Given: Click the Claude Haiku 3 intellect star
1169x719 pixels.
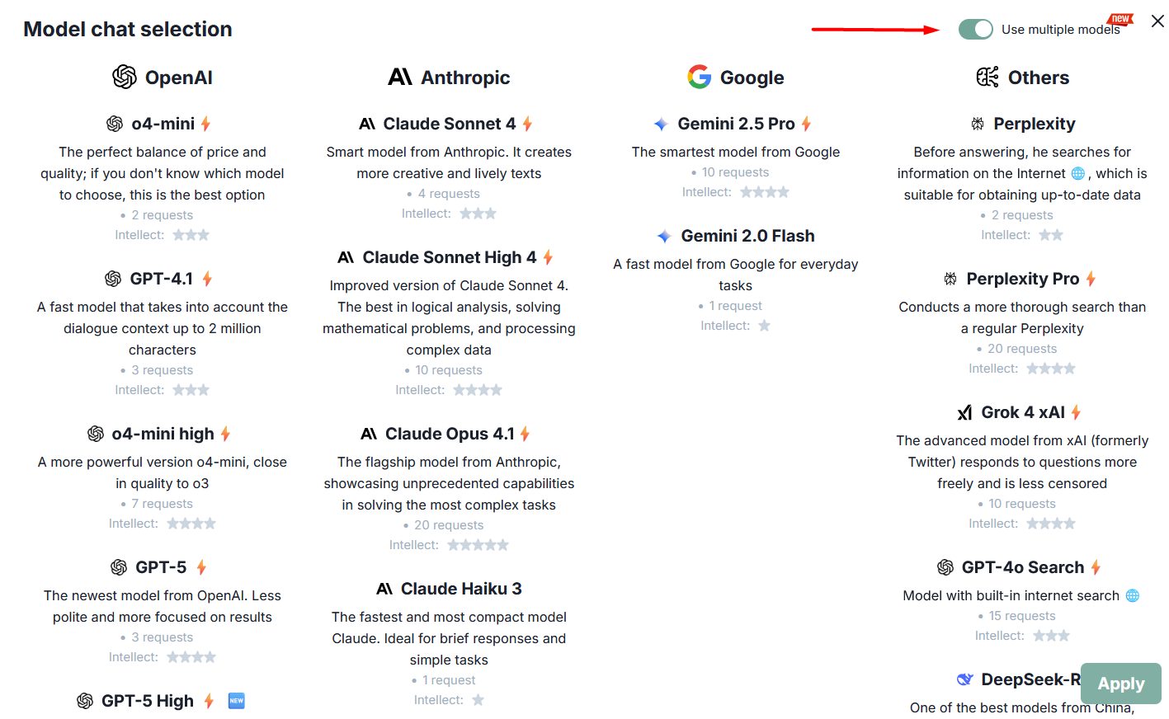Looking at the screenshot, I should (478, 700).
